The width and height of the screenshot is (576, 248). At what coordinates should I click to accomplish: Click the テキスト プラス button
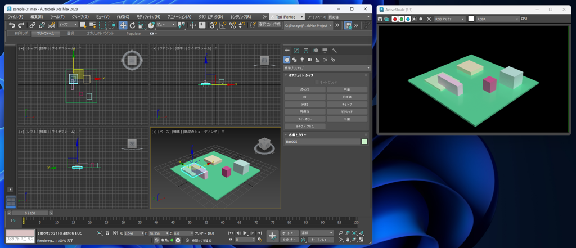pyautogui.click(x=305, y=127)
